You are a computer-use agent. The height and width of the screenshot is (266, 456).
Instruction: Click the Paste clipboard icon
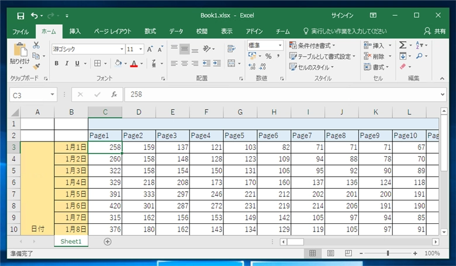(x=20, y=50)
